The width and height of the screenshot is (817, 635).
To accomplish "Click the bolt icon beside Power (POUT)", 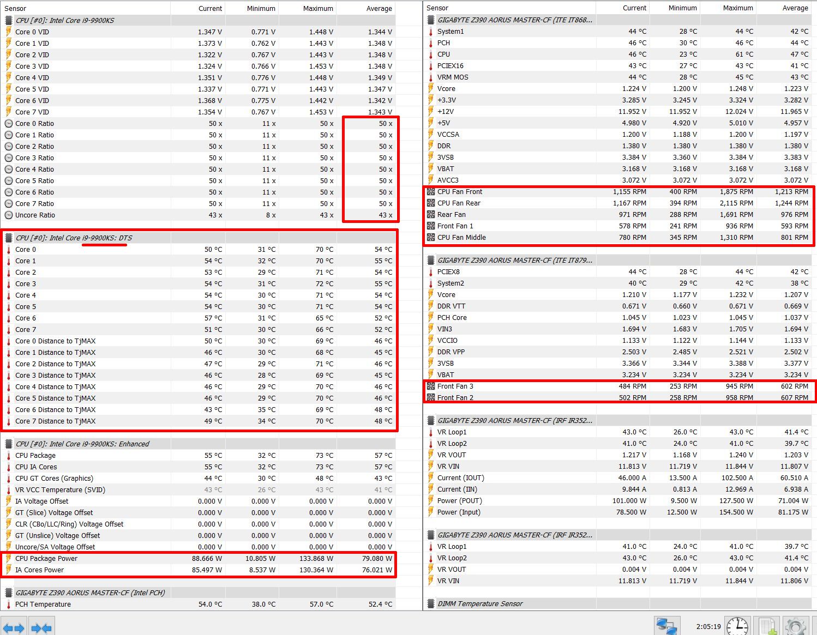I will click(431, 501).
